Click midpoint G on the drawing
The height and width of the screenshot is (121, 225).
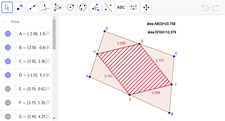tap(139, 44)
